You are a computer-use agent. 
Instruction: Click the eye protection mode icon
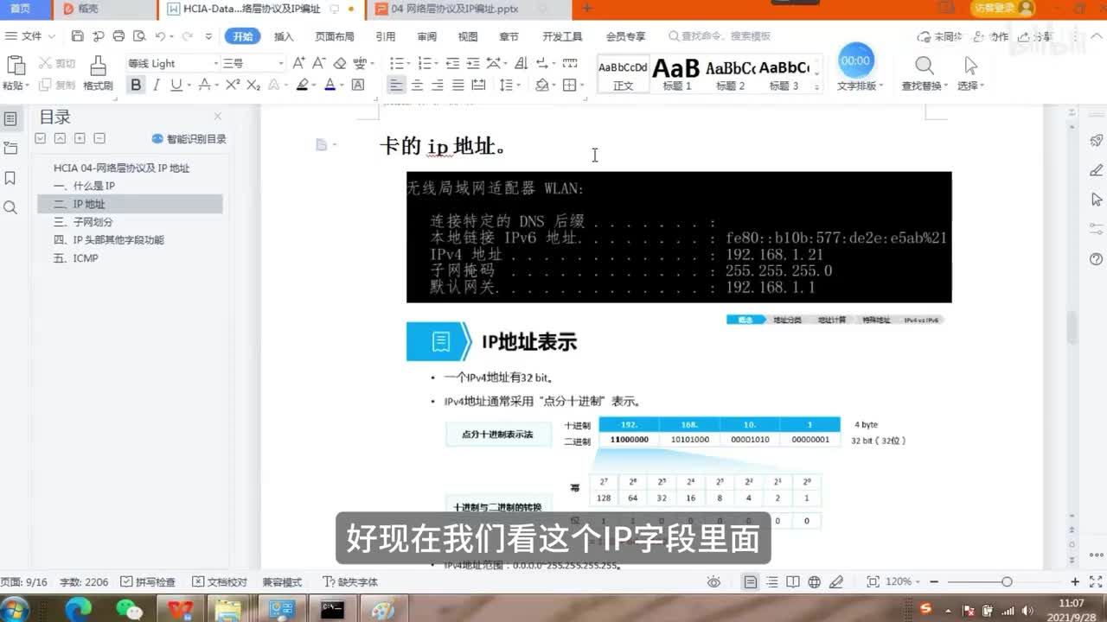click(x=713, y=582)
